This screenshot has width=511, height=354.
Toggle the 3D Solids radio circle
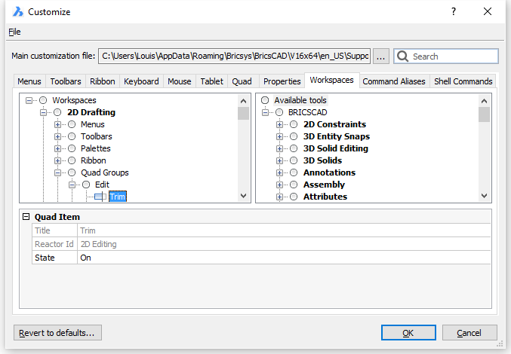coord(294,160)
